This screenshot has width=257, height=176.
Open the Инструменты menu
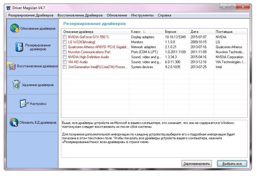pos(142,15)
